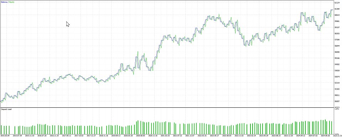The width and height of the screenshot is (342, 137).
Task: Click the 2018.11.16 date axis label
Action: (x=104, y=136)
